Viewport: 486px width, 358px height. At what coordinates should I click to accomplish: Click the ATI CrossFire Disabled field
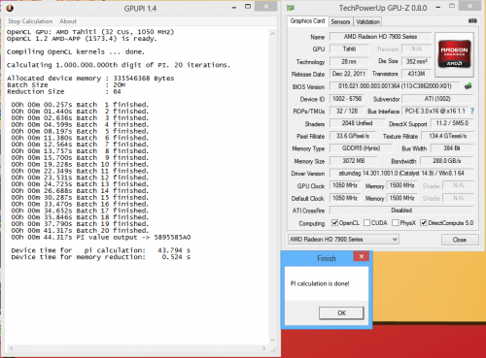pyautogui.click(x=401, y=211)
